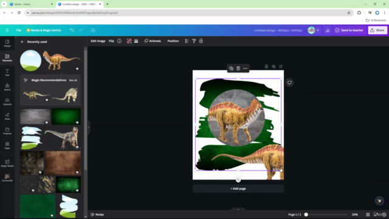Add a comment on the canvas
Viewport: 389px width, 219px height.
click(x=289, y=83)
